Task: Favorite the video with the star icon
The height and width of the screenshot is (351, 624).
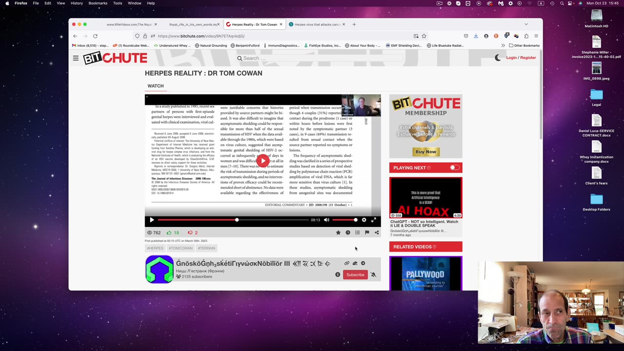Action: (338, 233)
